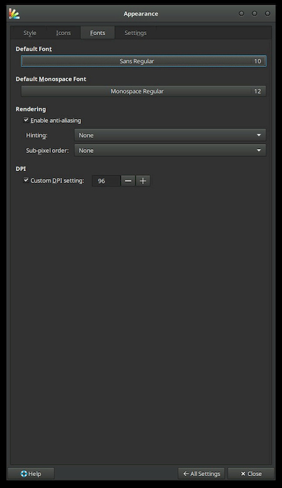Expand the Hinting dropdown

(170, 135)
